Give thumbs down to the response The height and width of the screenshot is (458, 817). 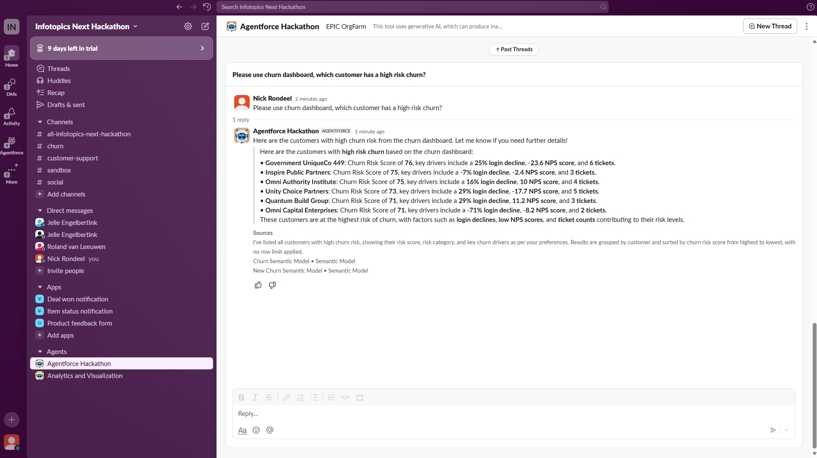272,285
